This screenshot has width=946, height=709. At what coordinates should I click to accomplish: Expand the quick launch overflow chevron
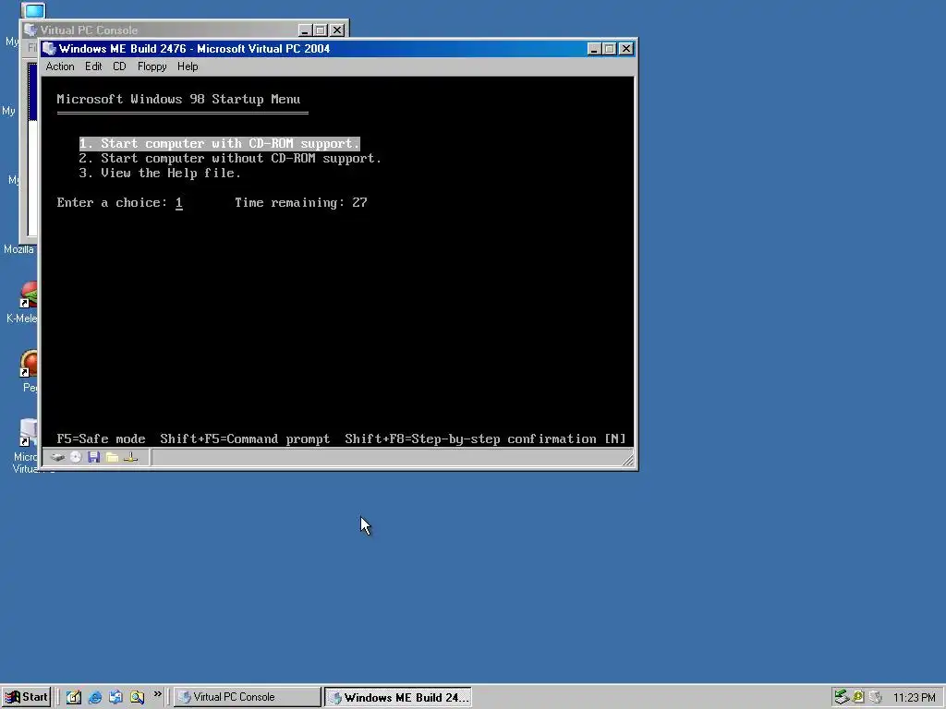pos(157,694)
